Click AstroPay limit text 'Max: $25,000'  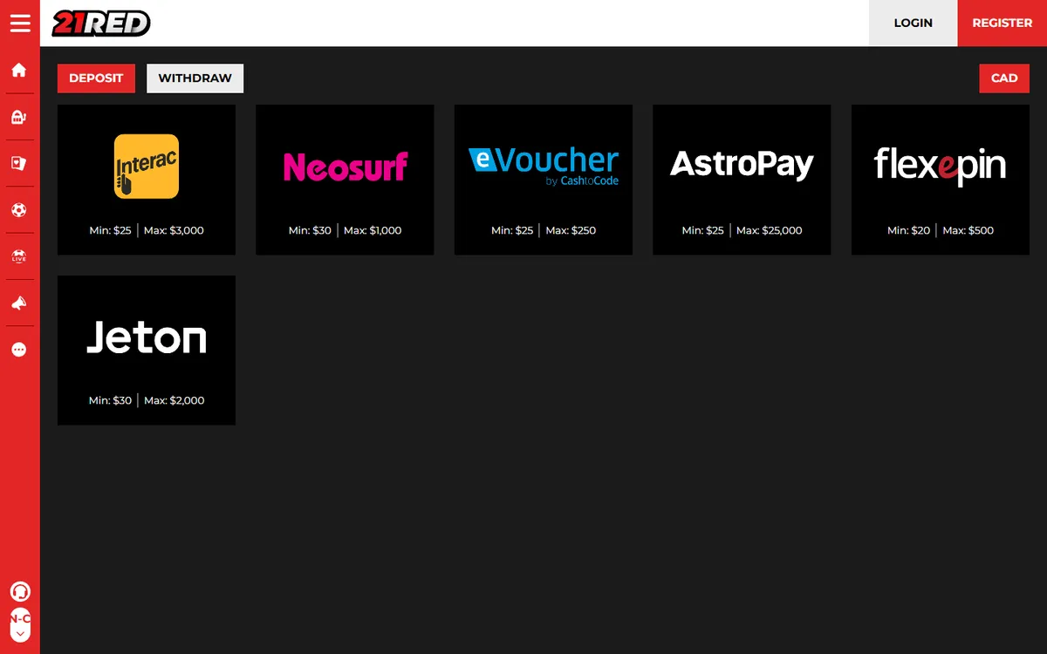pyautogui.click(x=770, y=230)
